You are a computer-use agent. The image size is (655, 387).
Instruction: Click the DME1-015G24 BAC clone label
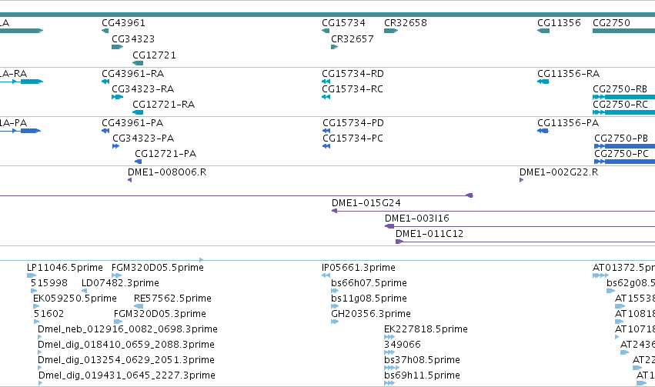pos(366,203)
